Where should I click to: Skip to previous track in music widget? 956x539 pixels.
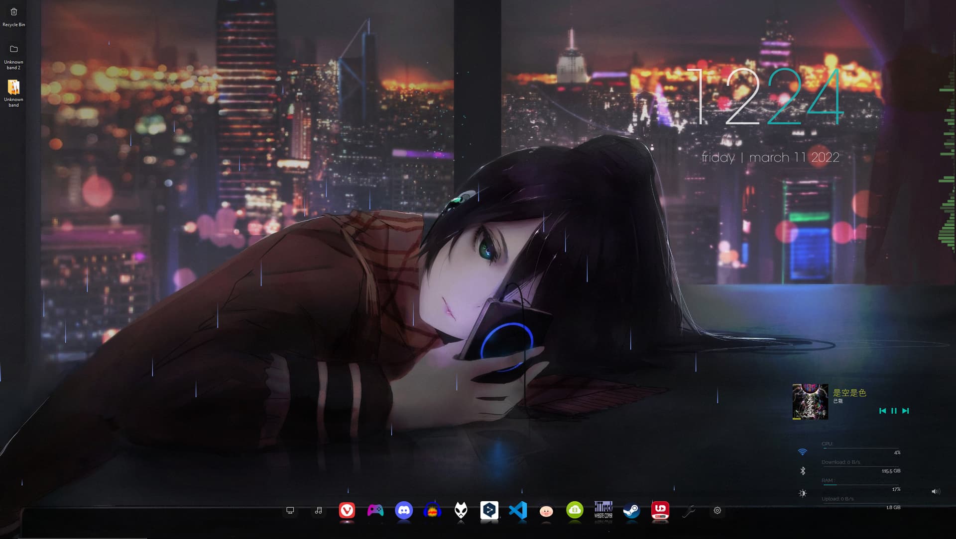[x=883, y=411]
